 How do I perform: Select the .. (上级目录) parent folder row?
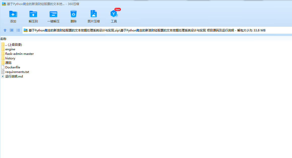pyautogui.click(x=12, y=45)
